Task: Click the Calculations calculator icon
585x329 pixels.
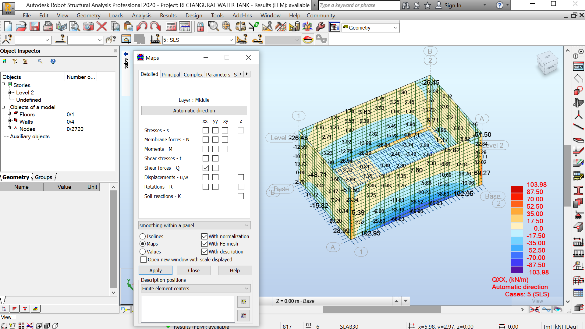Action: [171, 27]
